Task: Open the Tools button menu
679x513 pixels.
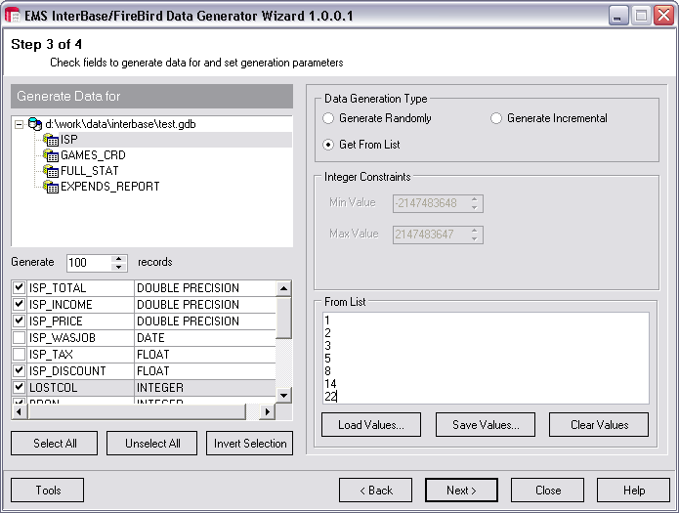Action: [48, 490]
